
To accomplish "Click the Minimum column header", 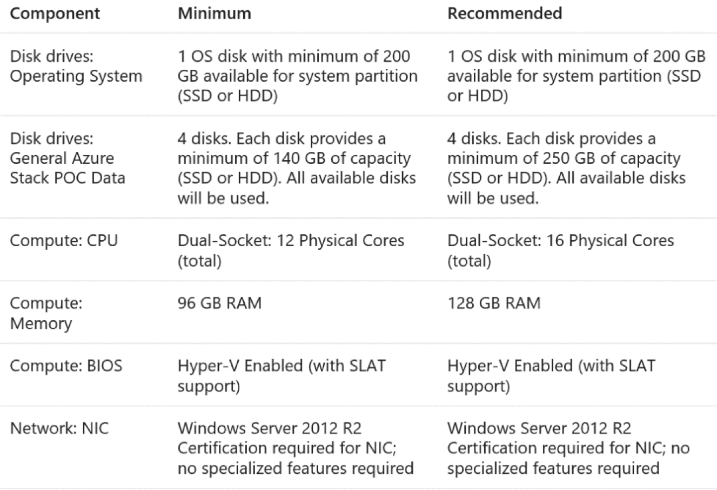I will 214,14.
